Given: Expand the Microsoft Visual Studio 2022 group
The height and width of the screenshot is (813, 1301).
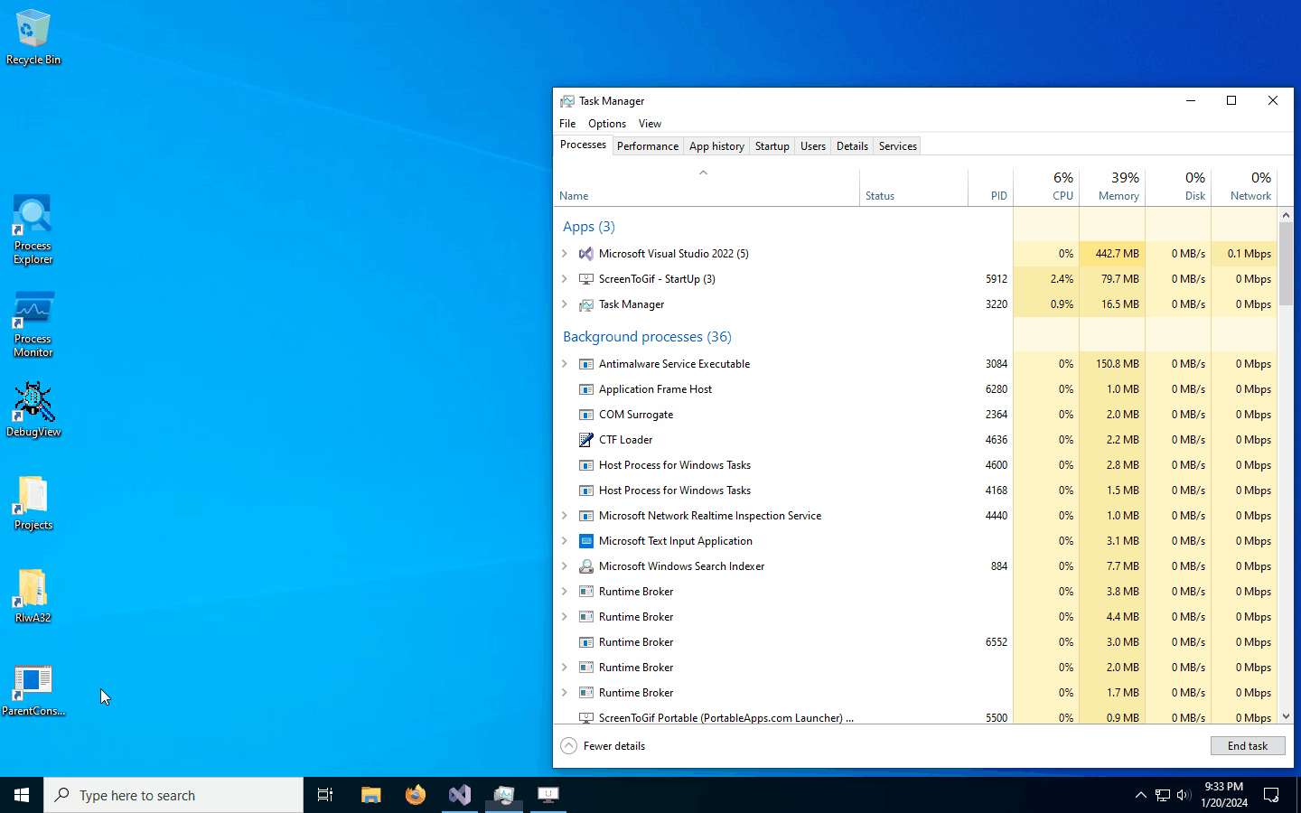Looking at the screenshot, I should click(x=565, y=254).
